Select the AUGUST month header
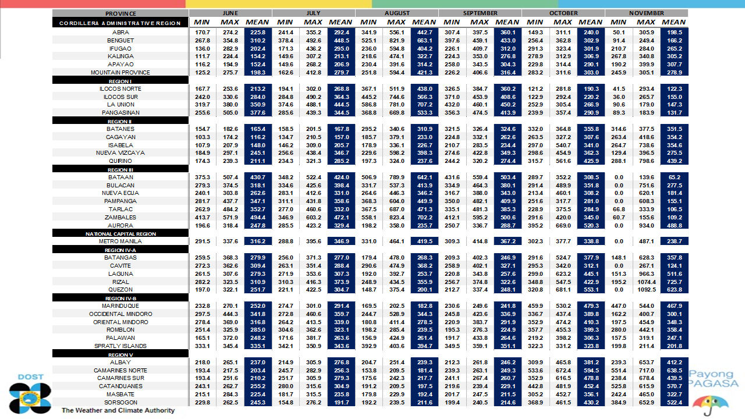This screenshot has height=419, width=745. [397, 13]
